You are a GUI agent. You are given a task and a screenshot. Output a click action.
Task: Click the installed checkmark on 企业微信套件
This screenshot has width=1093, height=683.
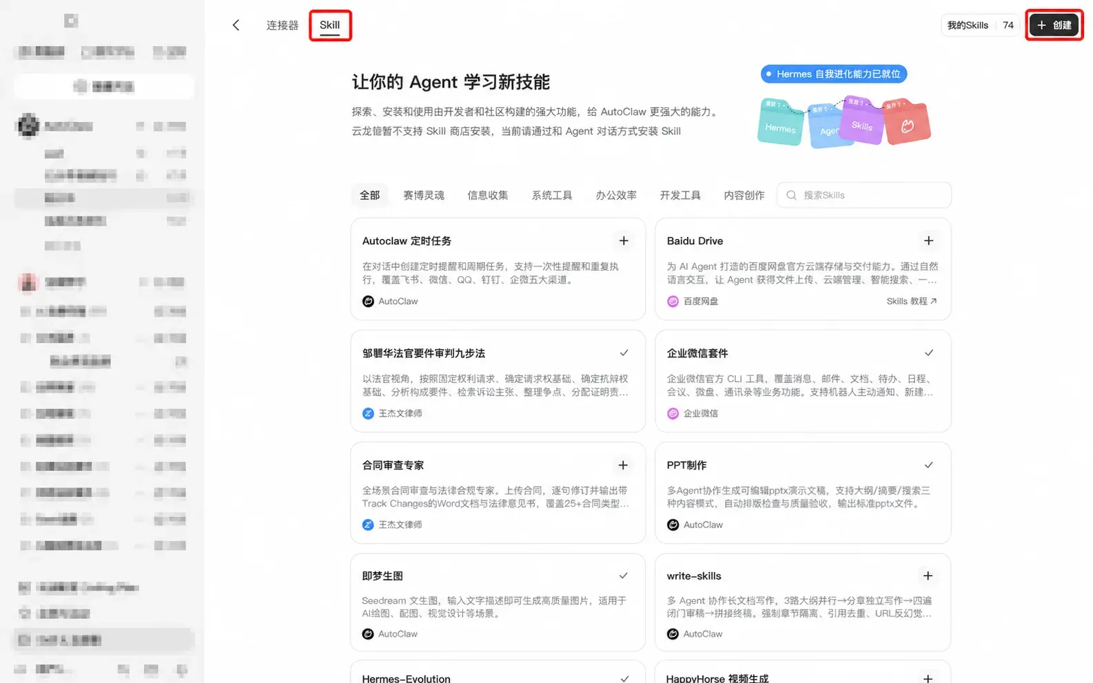(x=928, y=353)
